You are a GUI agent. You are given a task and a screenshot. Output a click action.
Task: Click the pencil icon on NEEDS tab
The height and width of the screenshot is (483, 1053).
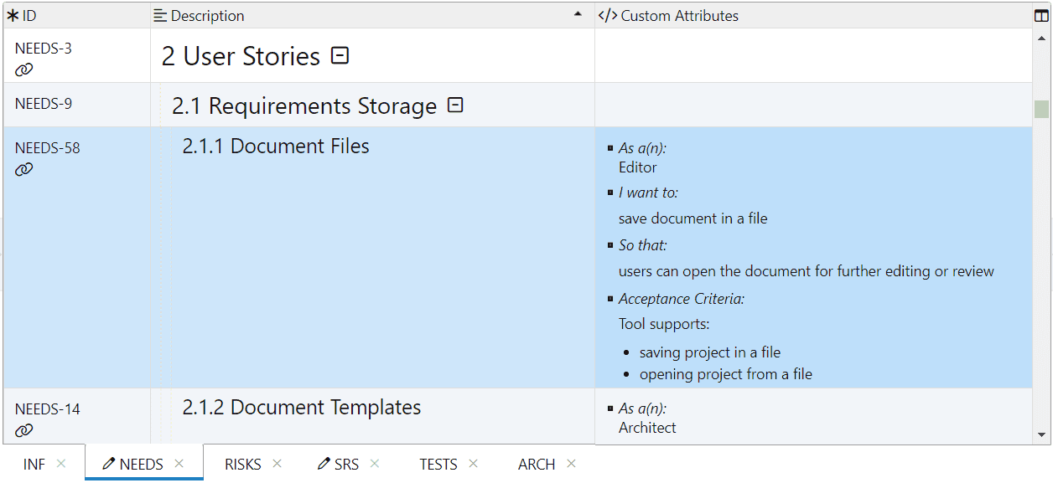tap(108, 464)
